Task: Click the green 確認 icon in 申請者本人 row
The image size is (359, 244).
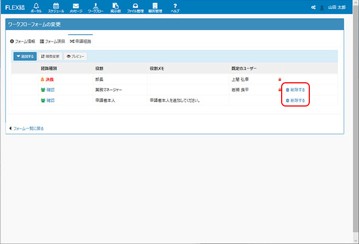Action: click(x=43, y=100)
